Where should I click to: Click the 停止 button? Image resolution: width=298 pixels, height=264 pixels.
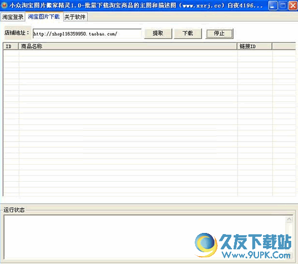point(220,34)
